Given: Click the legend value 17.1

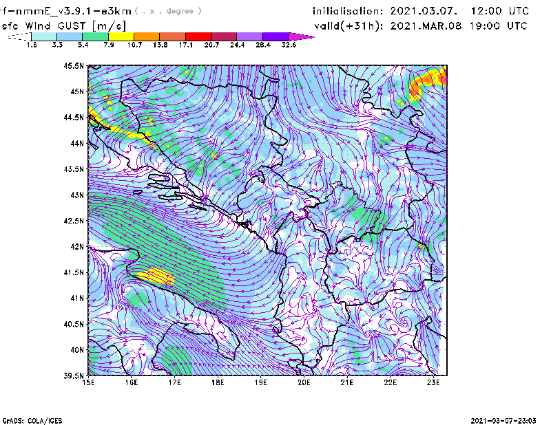Looking at the screenshot, I should [x=186, y=45].
